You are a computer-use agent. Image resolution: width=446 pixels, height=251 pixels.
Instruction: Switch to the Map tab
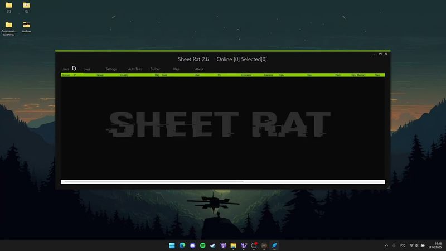point(176,69)
